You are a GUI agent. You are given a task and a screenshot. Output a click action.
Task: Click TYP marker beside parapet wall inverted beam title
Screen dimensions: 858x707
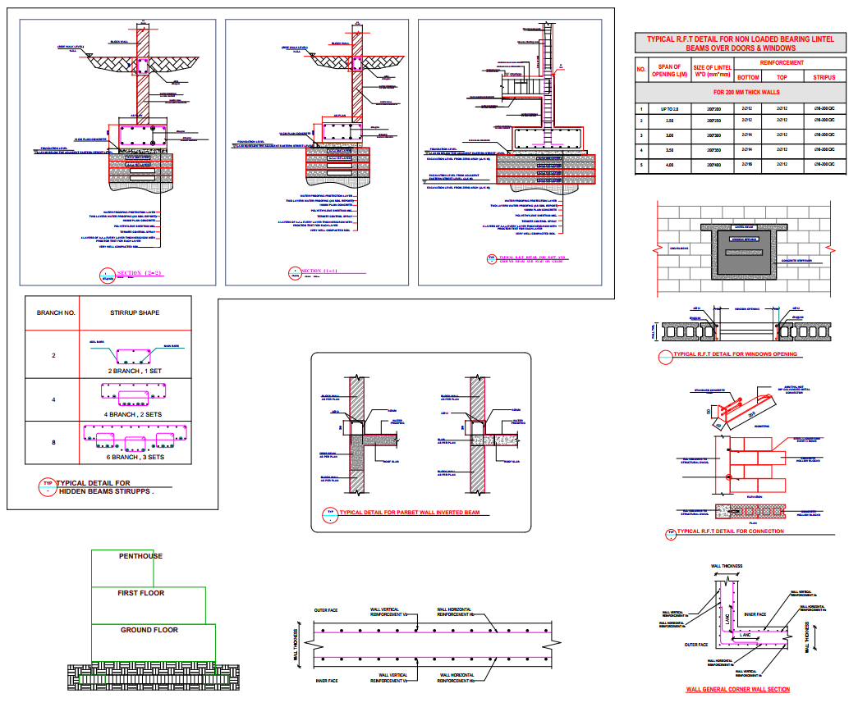[x=329, y=515]
